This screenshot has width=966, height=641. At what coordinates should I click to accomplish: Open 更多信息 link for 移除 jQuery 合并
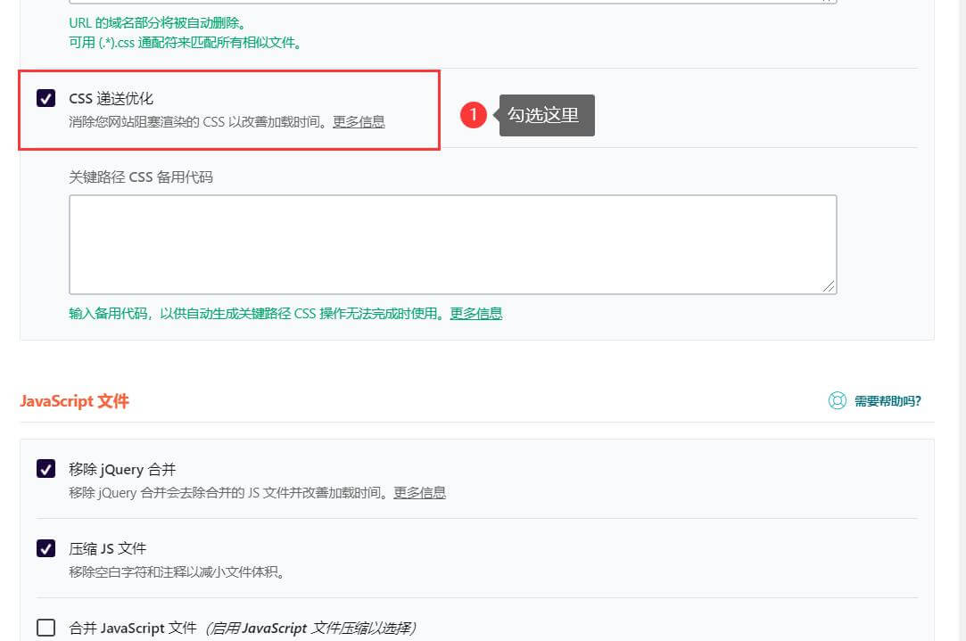[419, 493]
